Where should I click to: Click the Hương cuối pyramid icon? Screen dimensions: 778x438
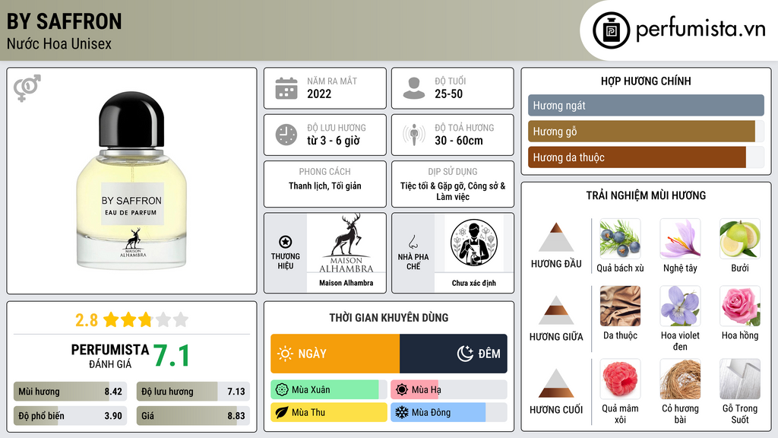click(x=556, y=383)
